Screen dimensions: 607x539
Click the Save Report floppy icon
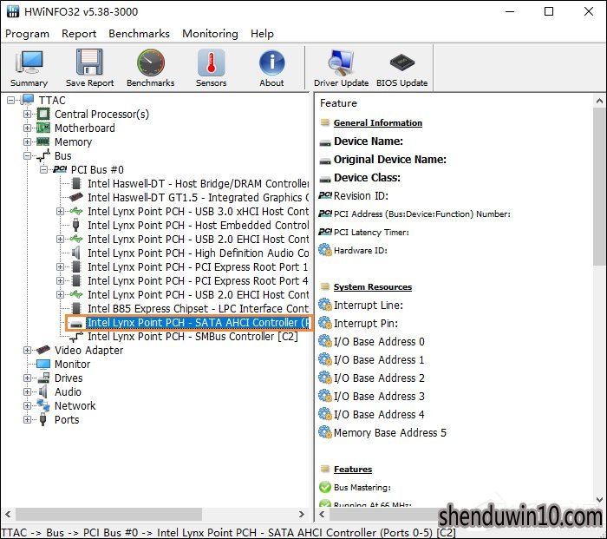tap(89, 62)
